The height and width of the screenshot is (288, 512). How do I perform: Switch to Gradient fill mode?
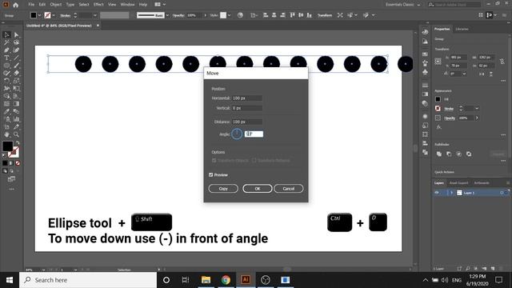(11, 163)
